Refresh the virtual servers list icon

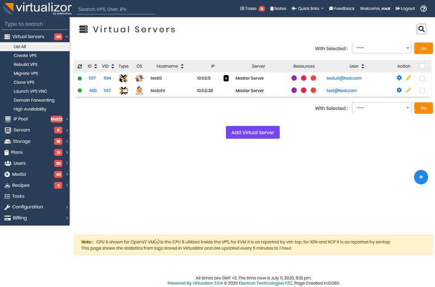80,66
